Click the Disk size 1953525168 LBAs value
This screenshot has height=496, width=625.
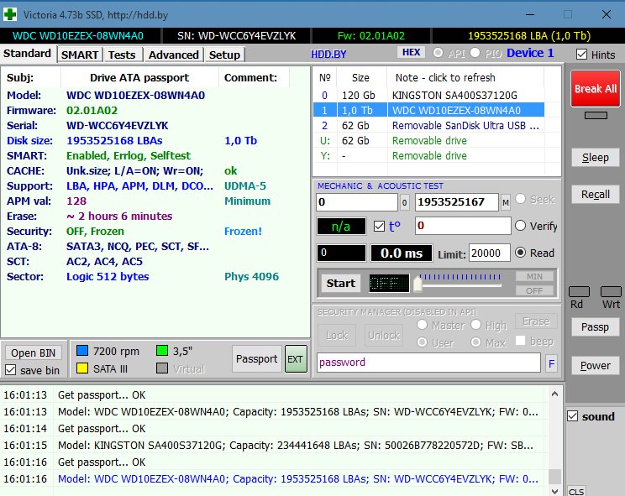[114, 140]
